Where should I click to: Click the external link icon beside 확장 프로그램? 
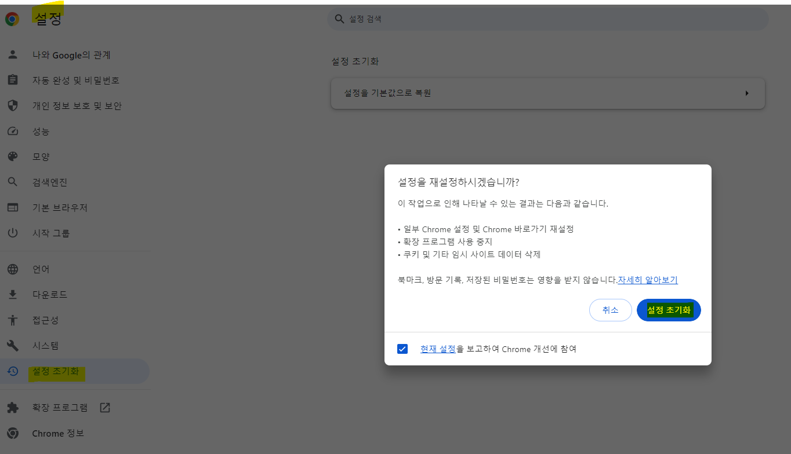click(105, 408)
